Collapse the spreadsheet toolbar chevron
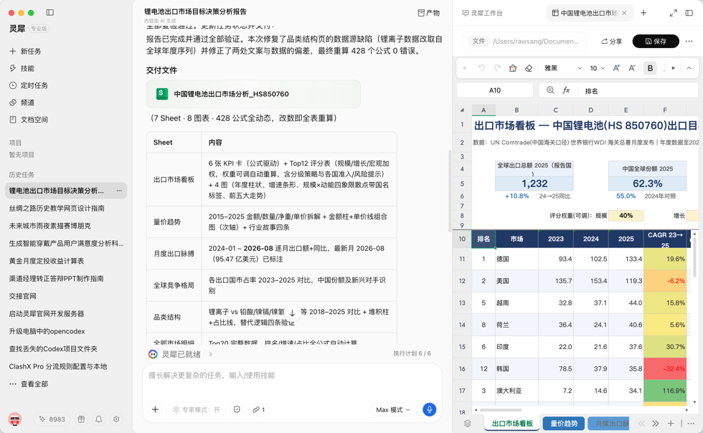 (x=689, y=68)
